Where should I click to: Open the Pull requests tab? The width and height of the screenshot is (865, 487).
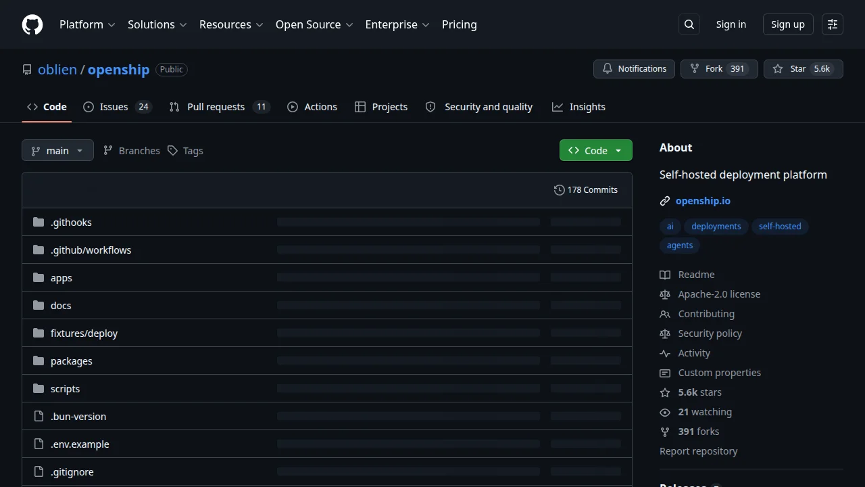(x=220, y=107)
